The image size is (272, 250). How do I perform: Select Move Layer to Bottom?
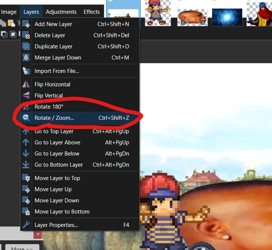(80, 211)
